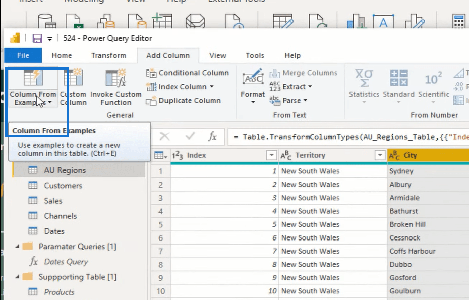Open the Format text tool
The height and width of the screenshot is (300, 469).
click(x=253, y=86)
